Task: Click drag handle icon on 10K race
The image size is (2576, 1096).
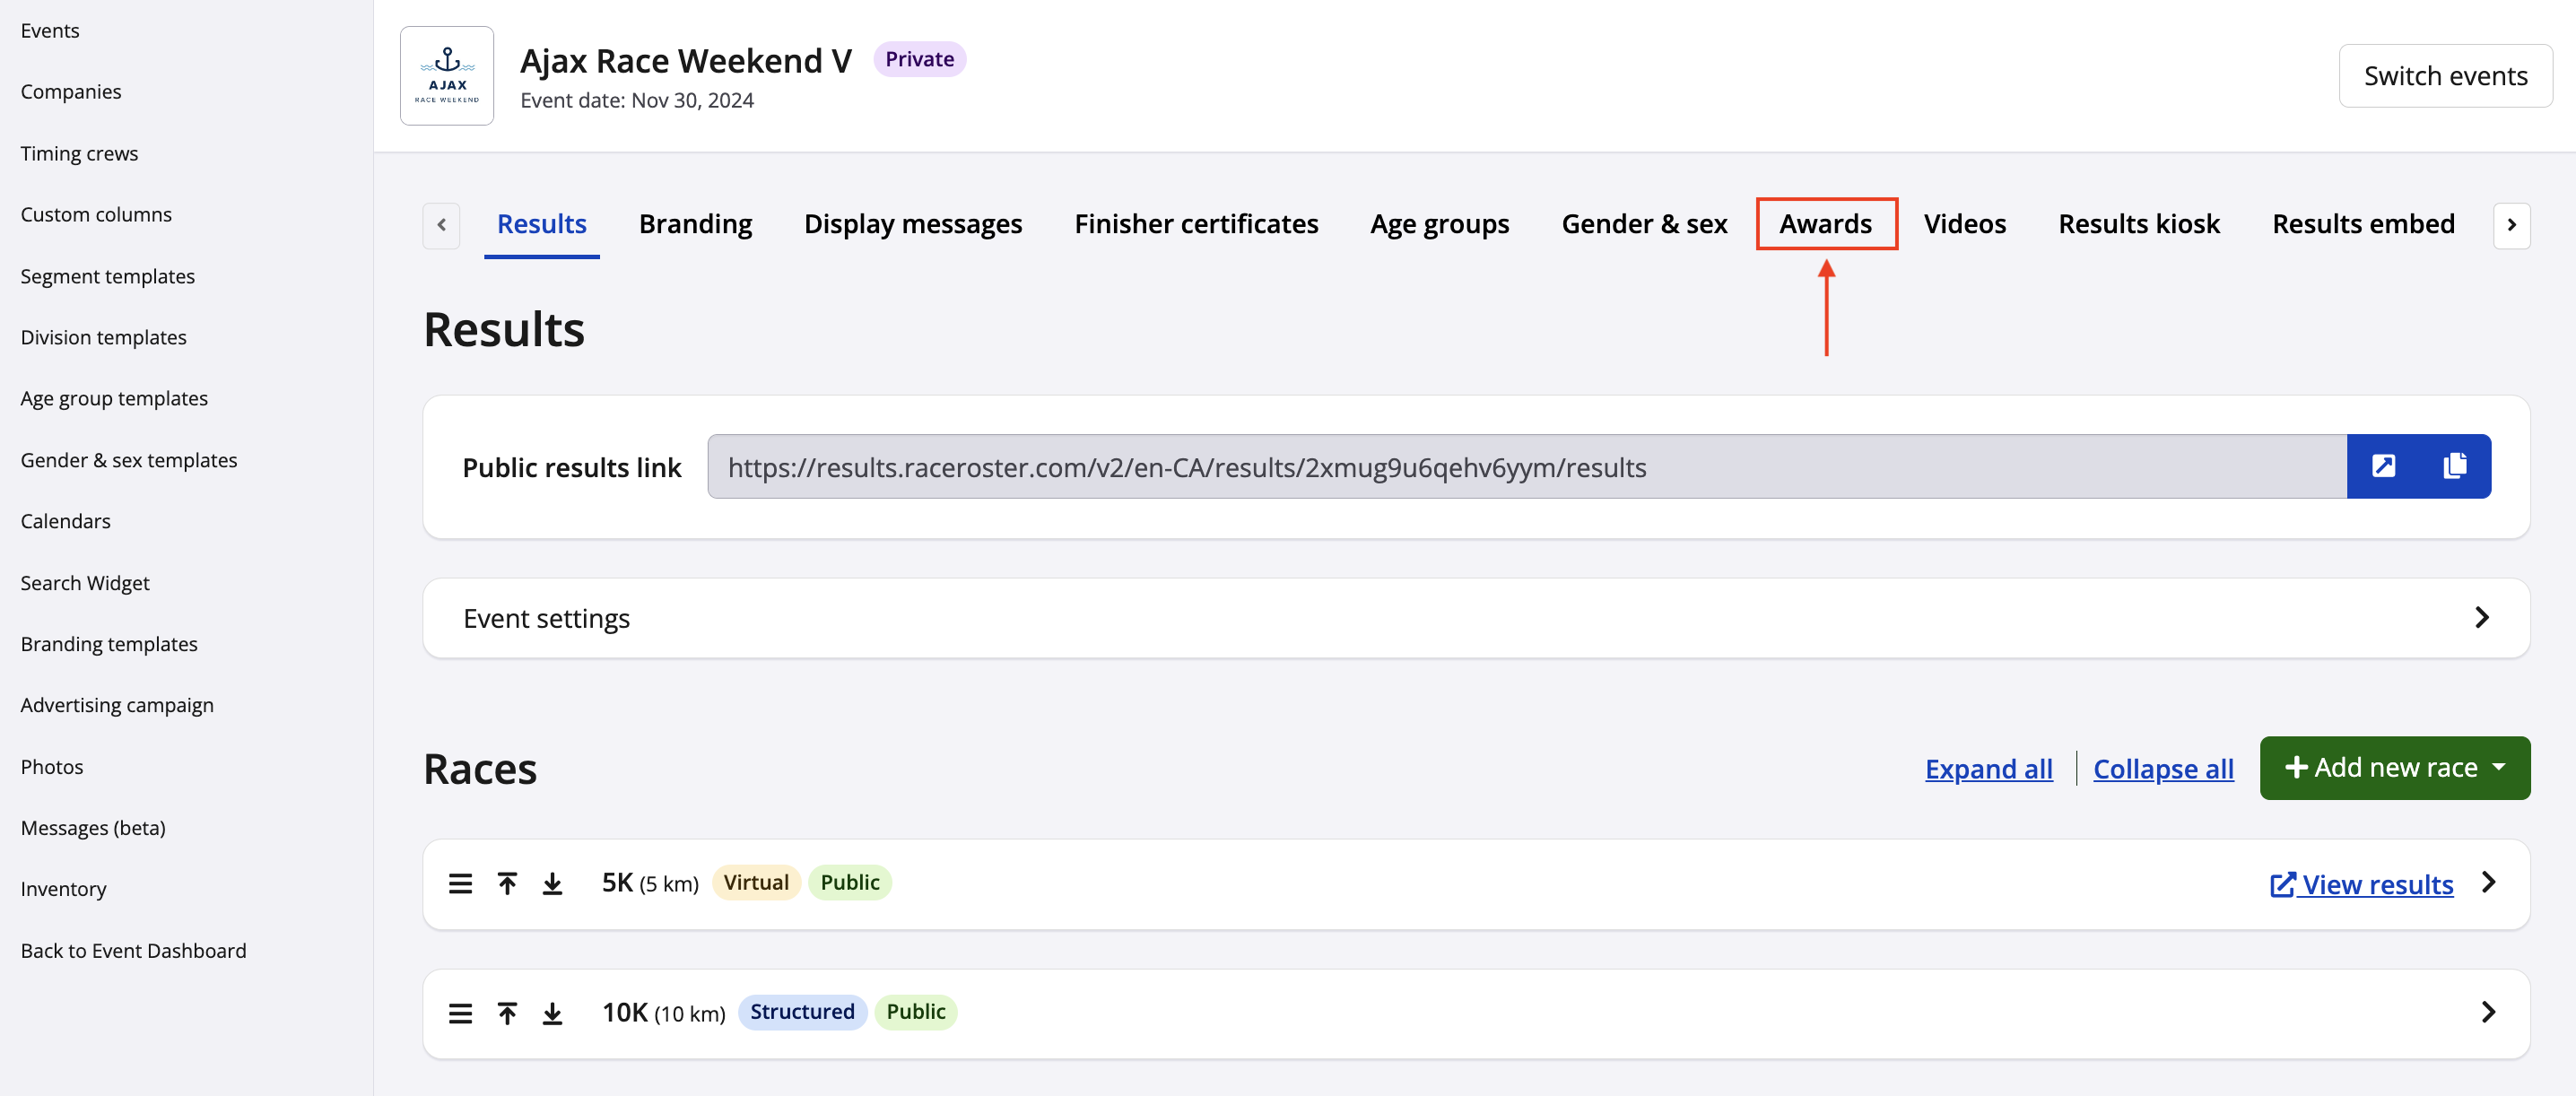Action: pyautogui.click(x=460, y=1013)
